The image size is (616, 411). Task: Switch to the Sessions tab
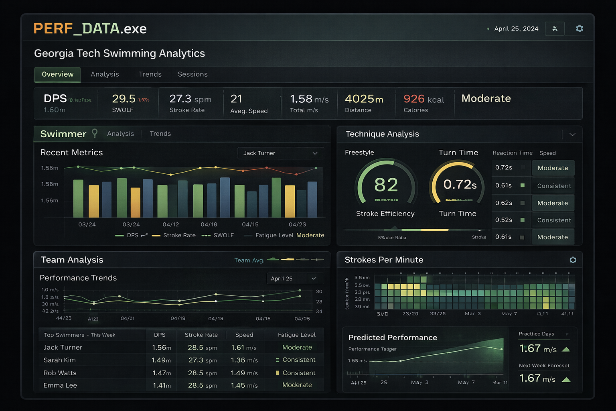(192, 74)
